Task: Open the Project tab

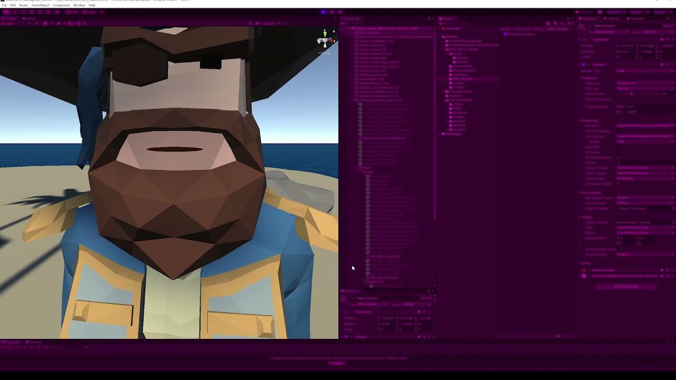Action: point(447,18)
